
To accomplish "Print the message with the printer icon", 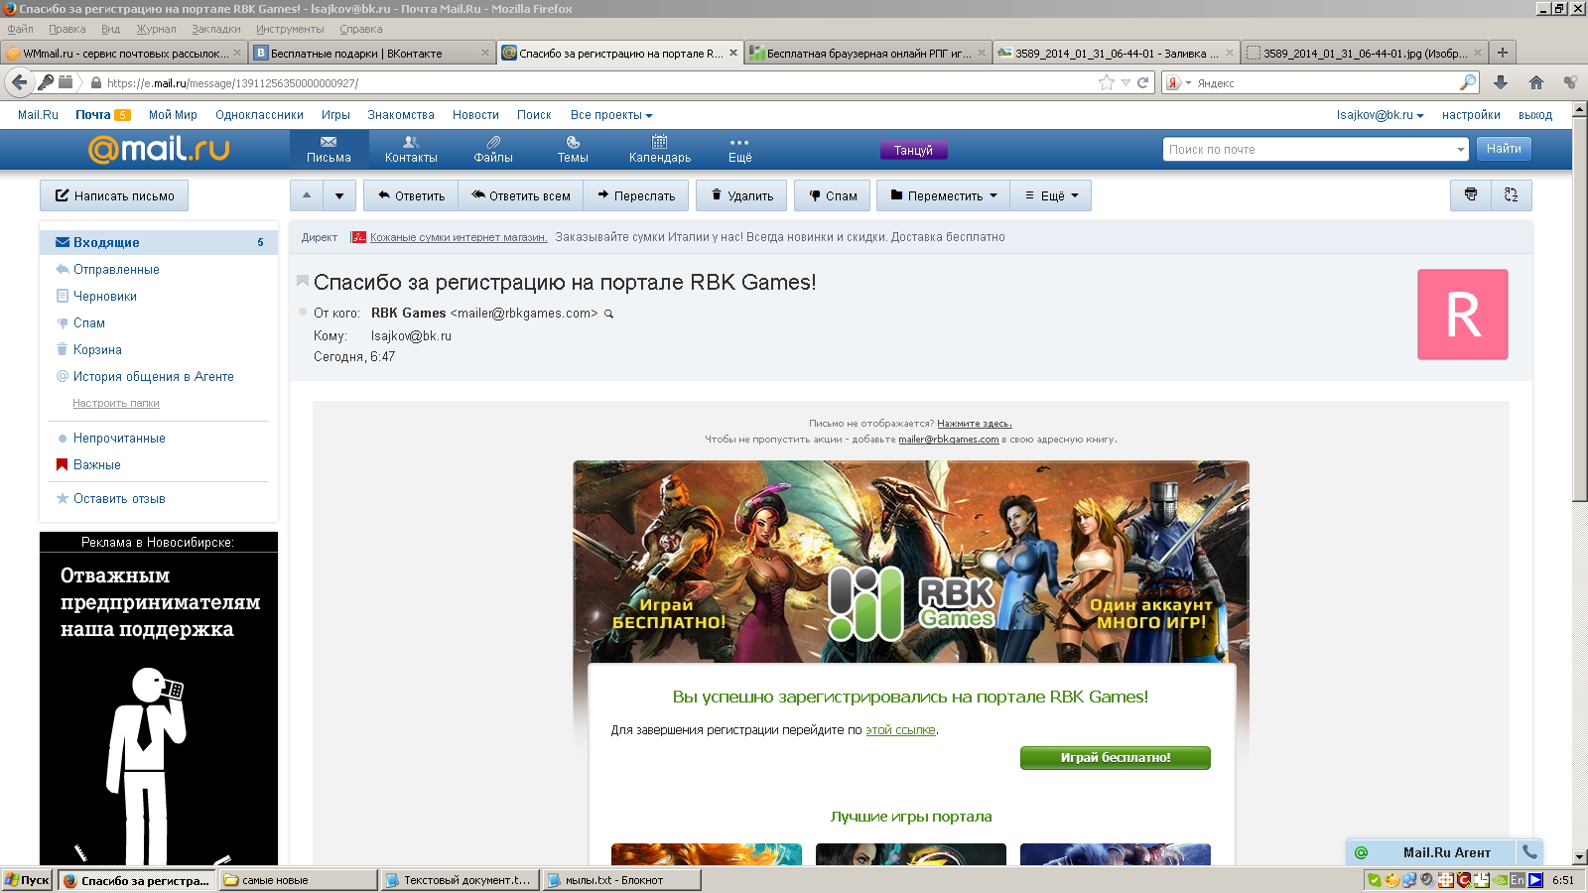I will pos(1471,195).
